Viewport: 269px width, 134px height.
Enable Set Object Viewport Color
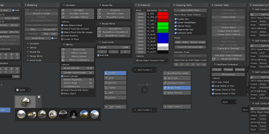tap(137, 60)
